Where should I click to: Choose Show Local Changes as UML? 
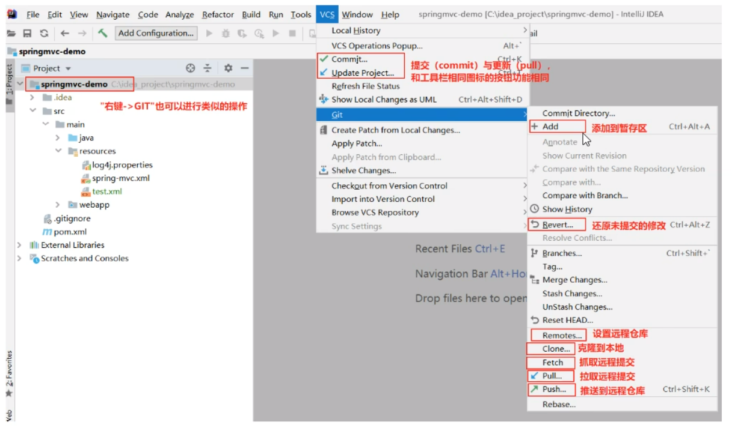[x=422, y=100]
